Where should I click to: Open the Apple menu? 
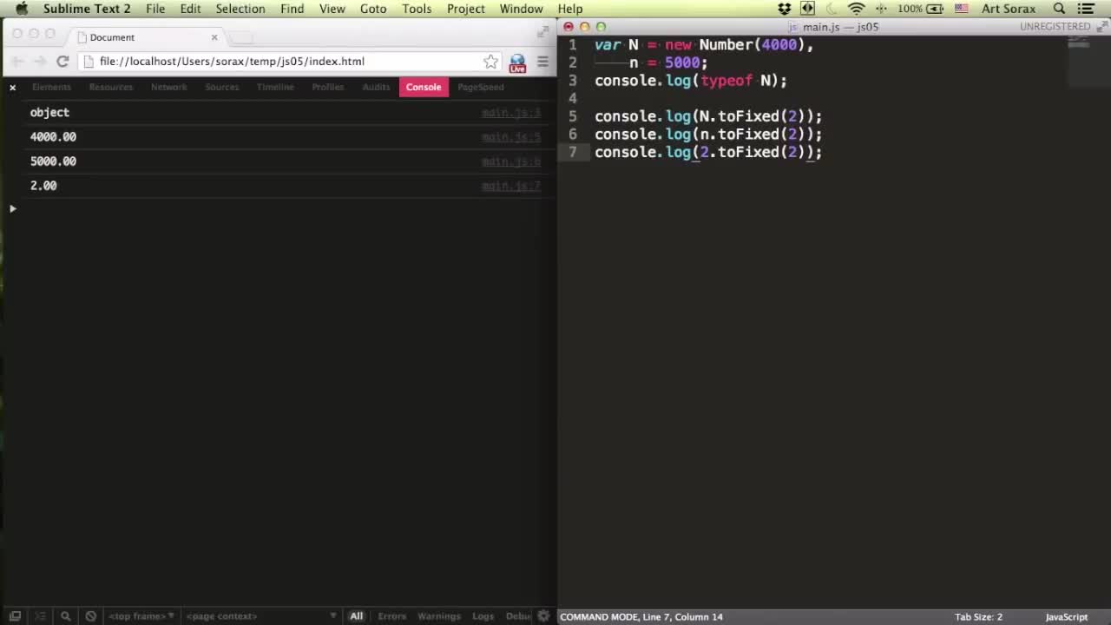click(22, 9)
